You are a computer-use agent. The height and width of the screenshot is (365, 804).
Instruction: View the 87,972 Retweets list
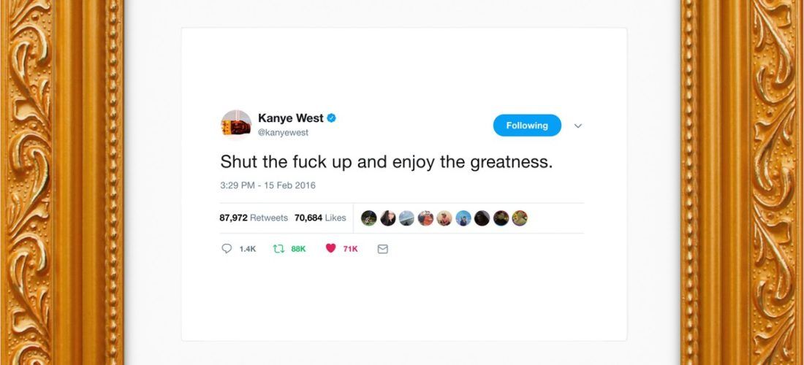point(254,218)
